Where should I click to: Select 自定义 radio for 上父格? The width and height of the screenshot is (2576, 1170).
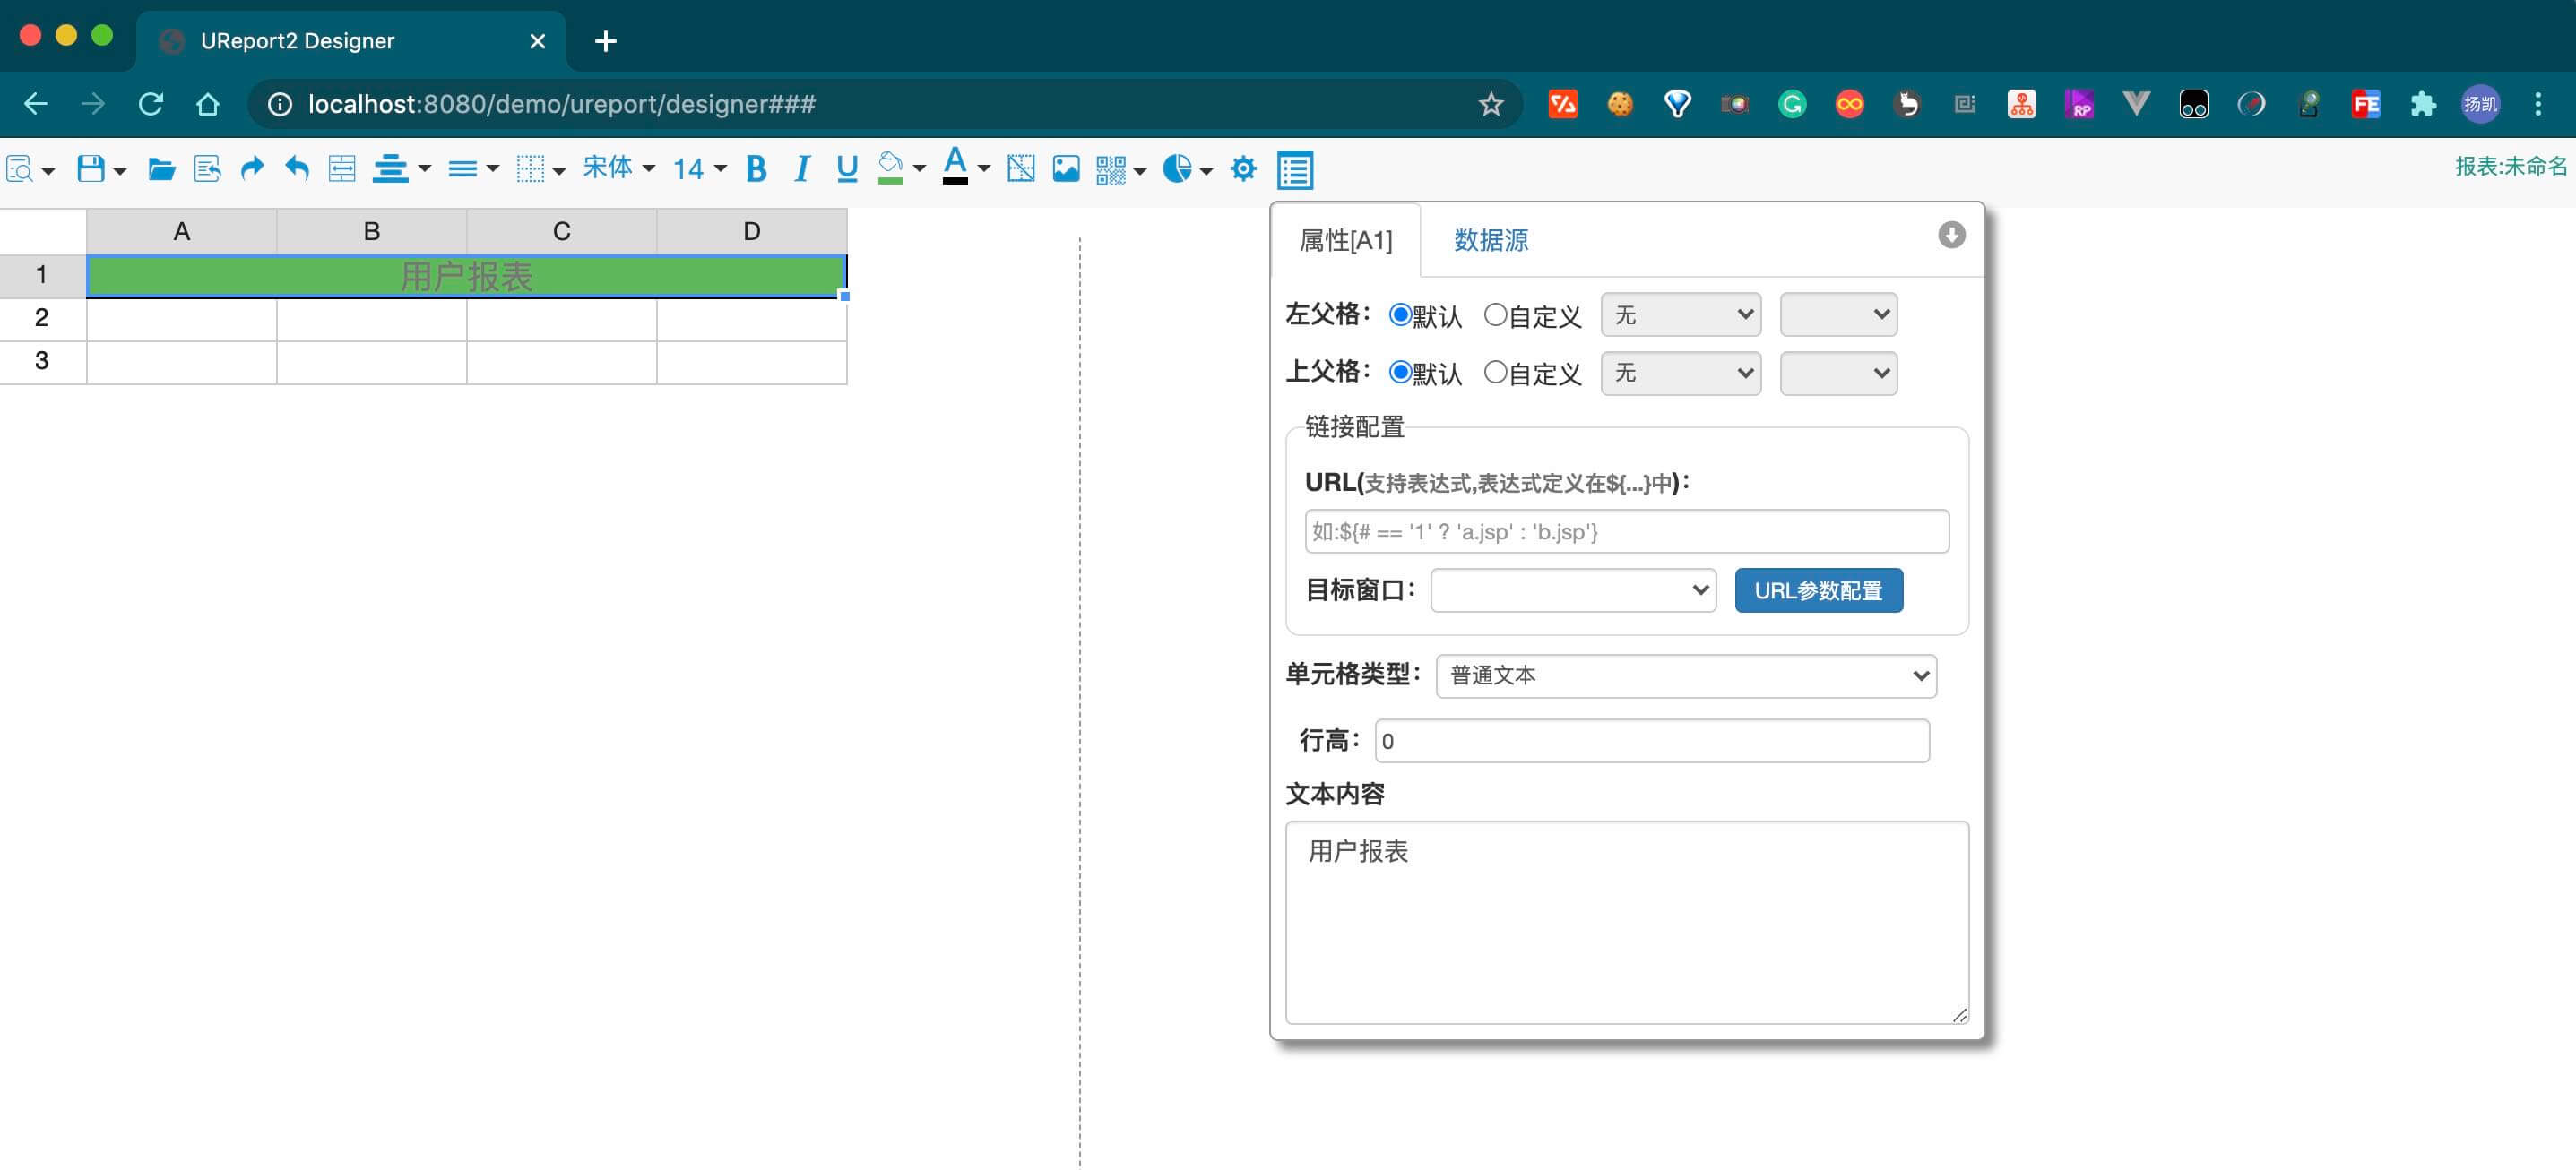(1497, 373)
